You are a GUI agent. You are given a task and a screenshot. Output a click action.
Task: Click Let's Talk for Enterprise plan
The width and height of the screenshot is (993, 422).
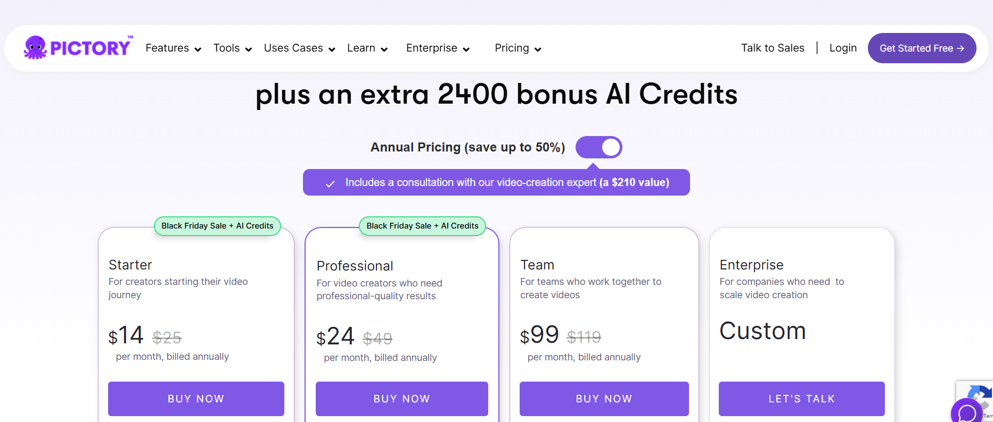pos(802,399)
